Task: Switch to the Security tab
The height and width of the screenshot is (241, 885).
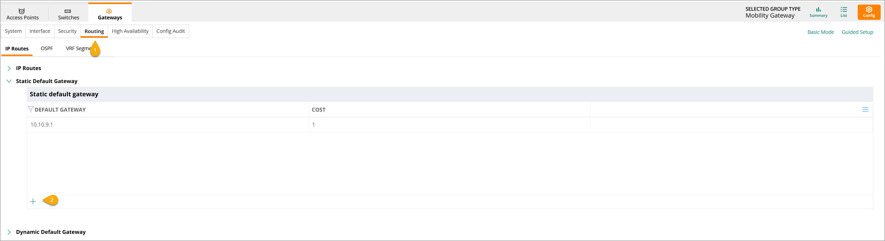Action: 67,31
